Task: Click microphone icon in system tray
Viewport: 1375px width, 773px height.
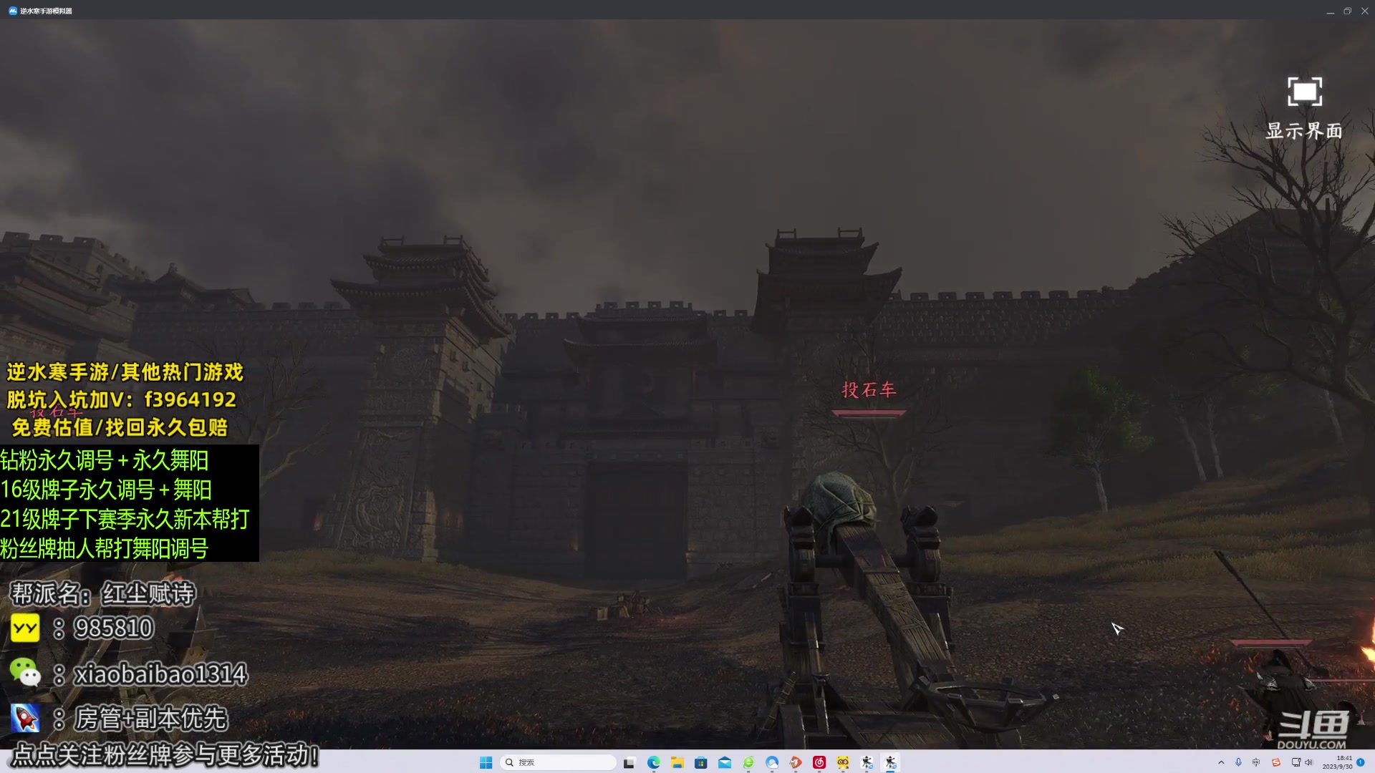Action: coord(1238,762)
